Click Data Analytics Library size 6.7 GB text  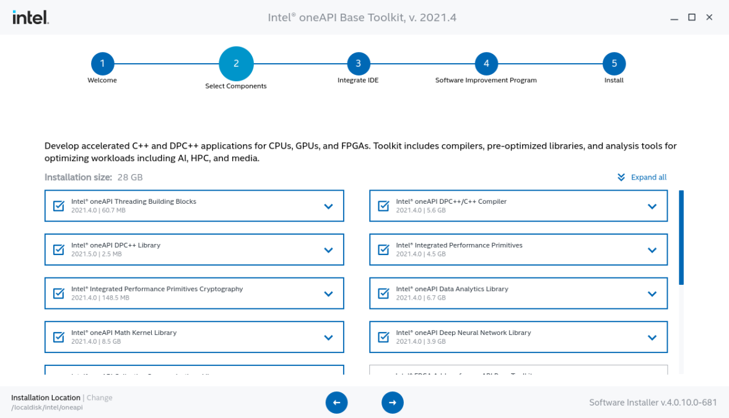(436, 298)
